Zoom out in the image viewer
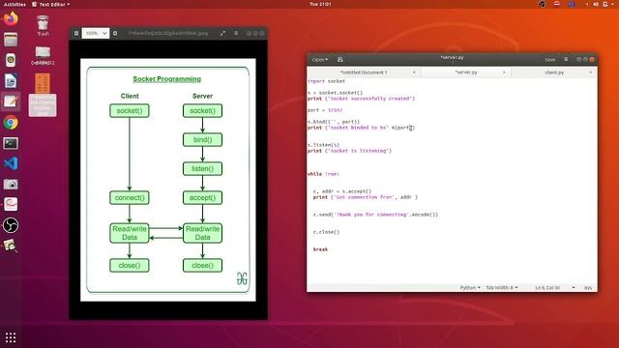Image resolution: width=619 pixels, height=348 pixels. click(x=76, y=33)
